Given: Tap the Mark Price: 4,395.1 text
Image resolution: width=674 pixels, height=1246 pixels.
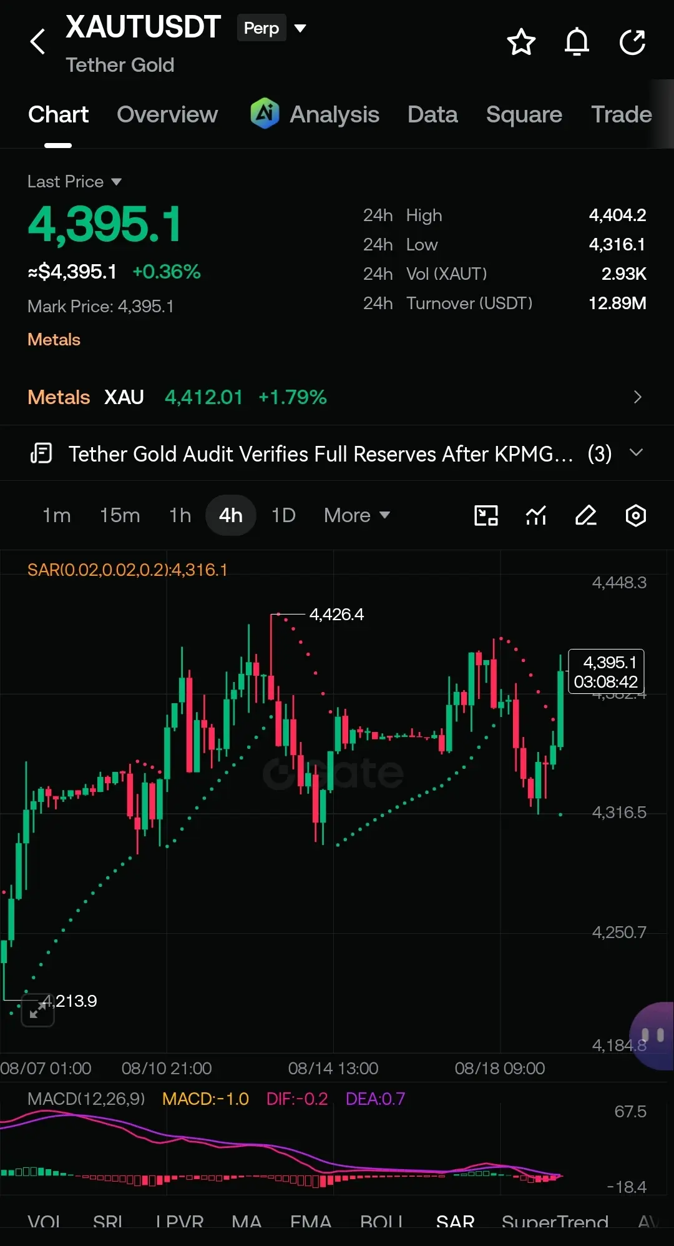Looking at the screenshot, I should coord(100,306).
